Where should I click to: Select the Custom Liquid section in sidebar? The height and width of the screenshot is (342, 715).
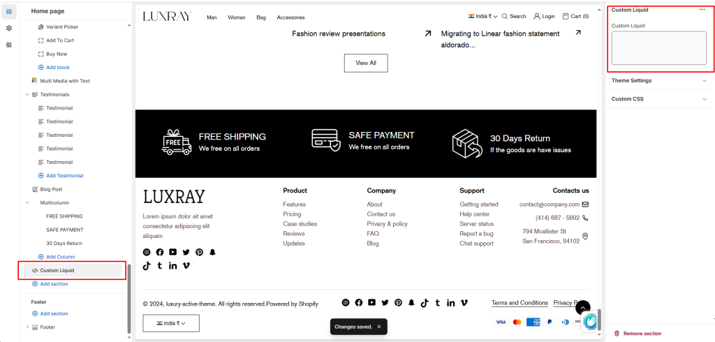click(72, 270)
